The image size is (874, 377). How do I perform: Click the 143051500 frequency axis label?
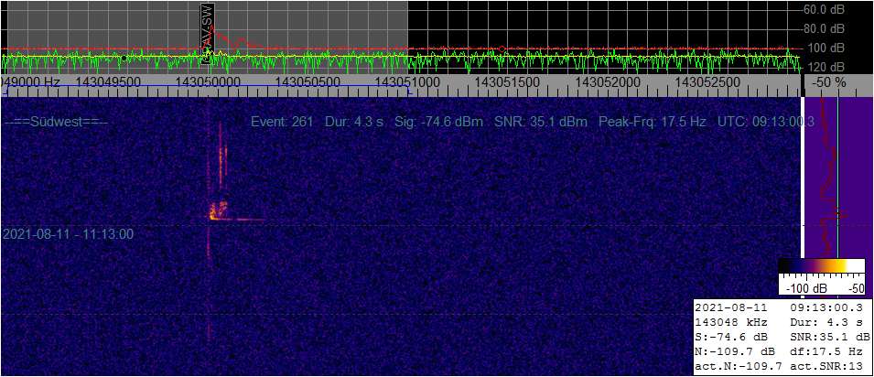pyautogui.click(x=507, y=82)
